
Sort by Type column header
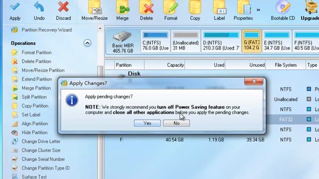coord(313,65)
